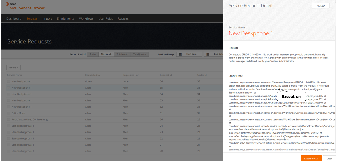Sort by the Request Id column header
The width and height of the screenshot is (337, 162).
pyautogui.click(x=166, y=75)
